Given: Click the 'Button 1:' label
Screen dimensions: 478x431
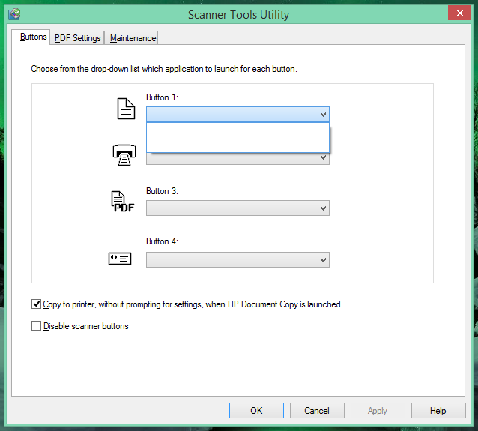Looking at the screenshot, I should [162, 97].
